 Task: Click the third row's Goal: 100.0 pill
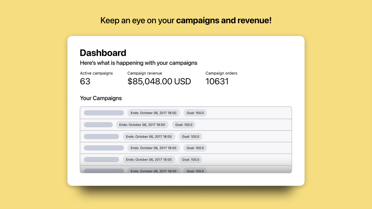pyautogui.click(x=190, y=136)
